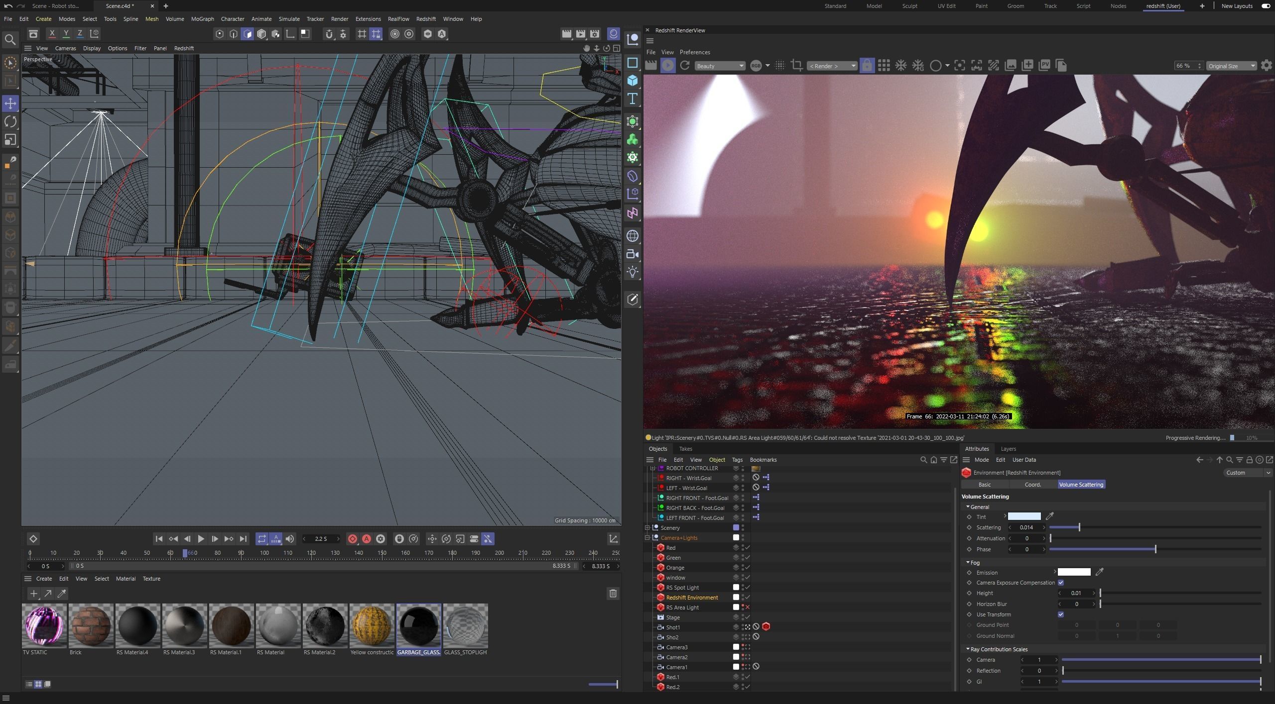Viewport: 1275px width, 704px height.
Task: Open the Beauty AOV dropdown
Action: click(720, 66)
